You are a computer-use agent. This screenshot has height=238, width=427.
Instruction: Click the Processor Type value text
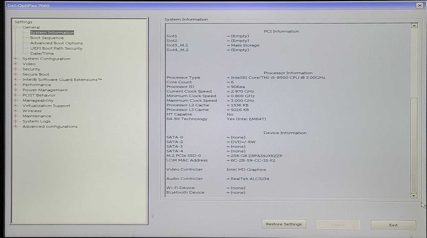278,77
